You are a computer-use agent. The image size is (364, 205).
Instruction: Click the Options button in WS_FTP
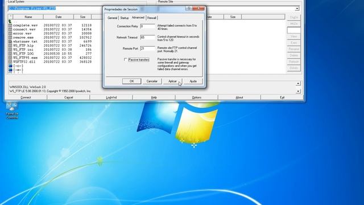[x=197, y=97]
